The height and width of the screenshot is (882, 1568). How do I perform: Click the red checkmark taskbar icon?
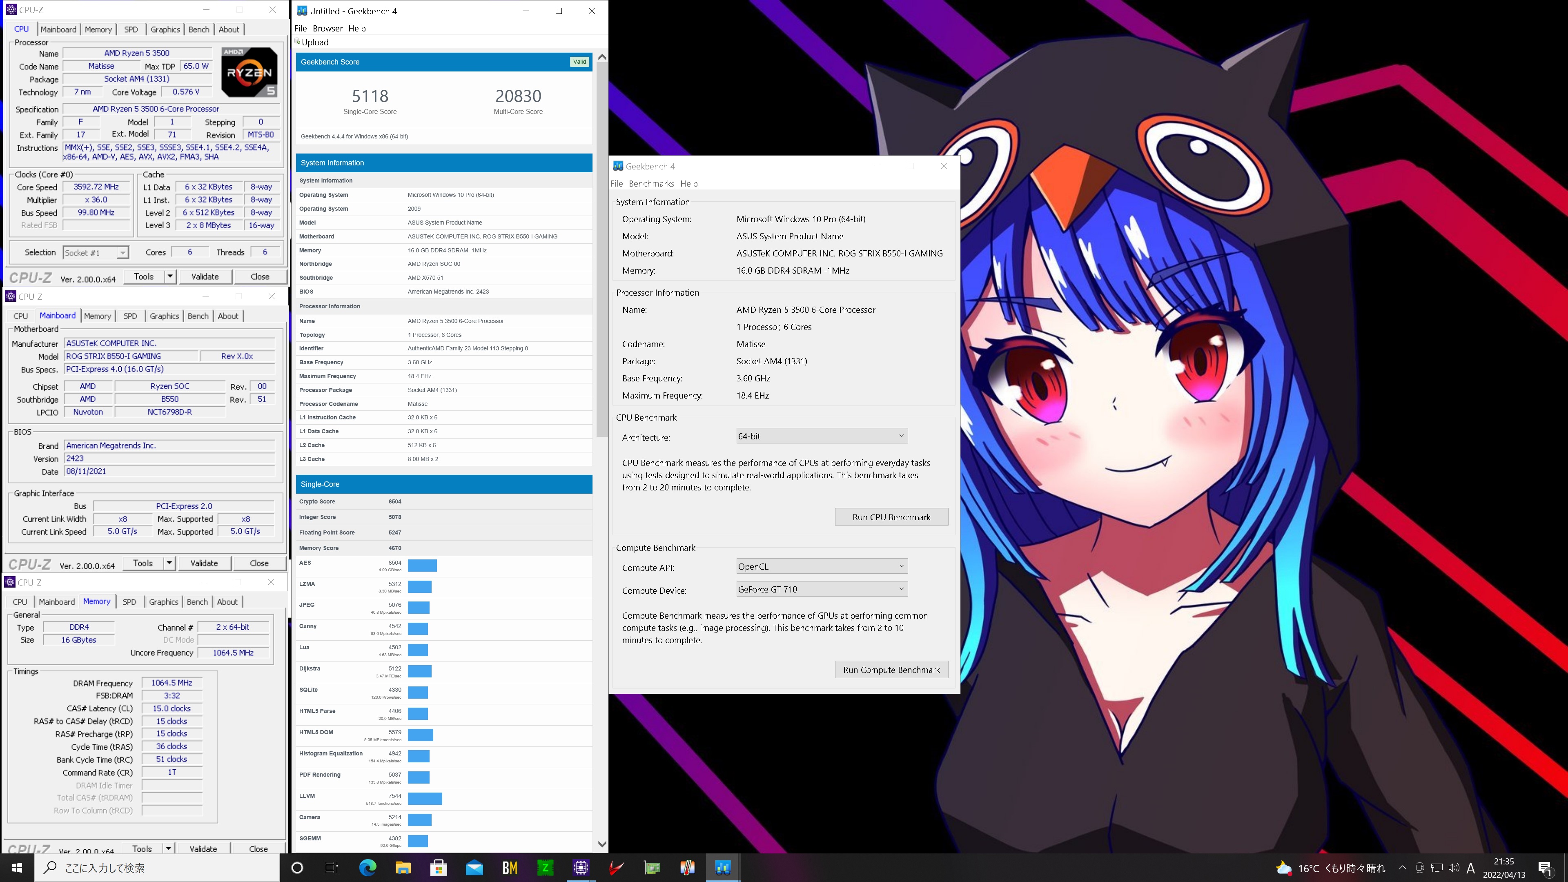pos(616,867)
